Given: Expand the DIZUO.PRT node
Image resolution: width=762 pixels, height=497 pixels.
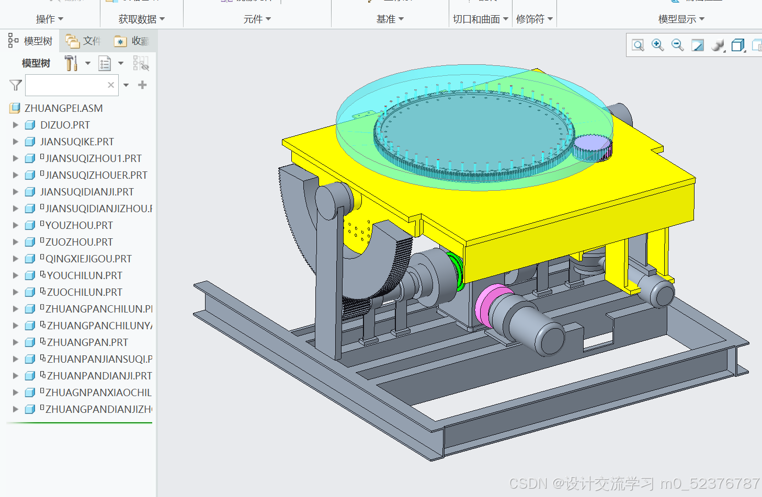Looking at the screenshot, I should 15,125.
